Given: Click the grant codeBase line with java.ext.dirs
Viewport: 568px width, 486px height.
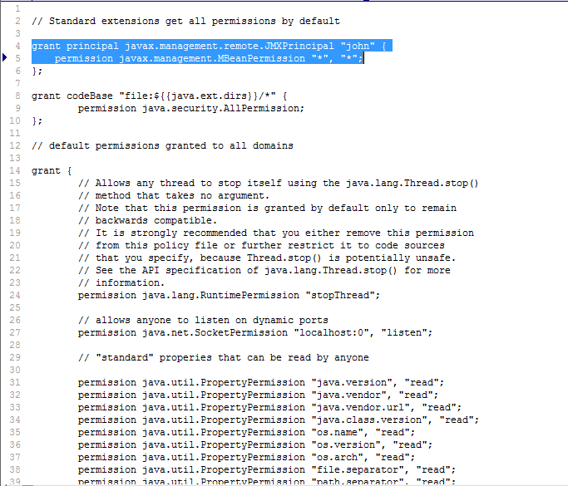Looking at the screenshot, I should pyautogui.click(x=159, y=96).
